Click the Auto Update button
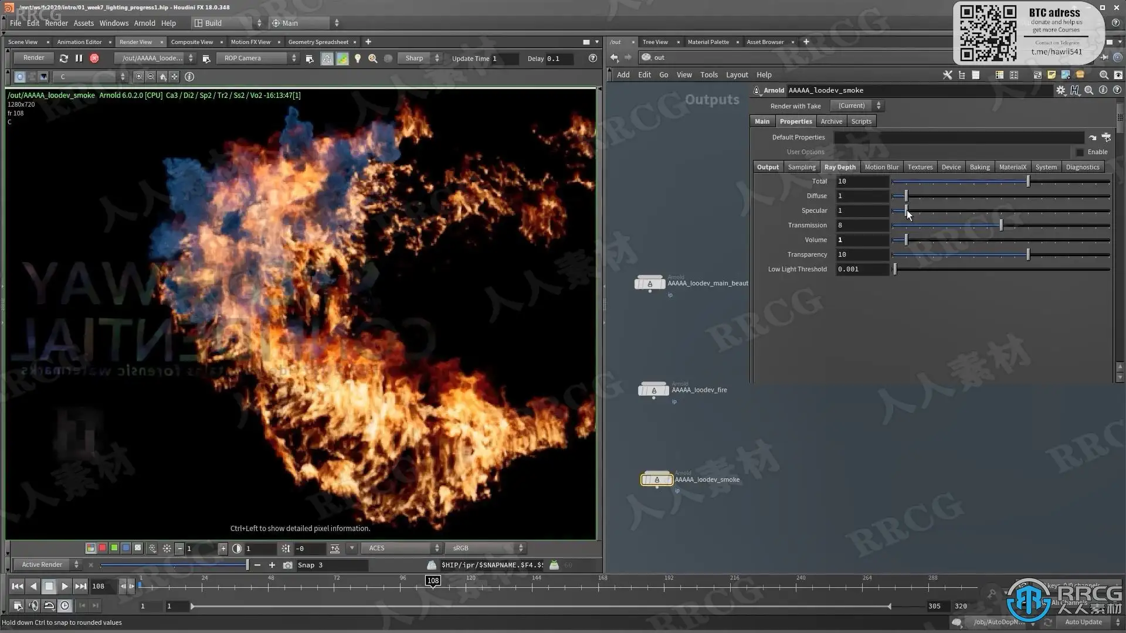 1083,622
